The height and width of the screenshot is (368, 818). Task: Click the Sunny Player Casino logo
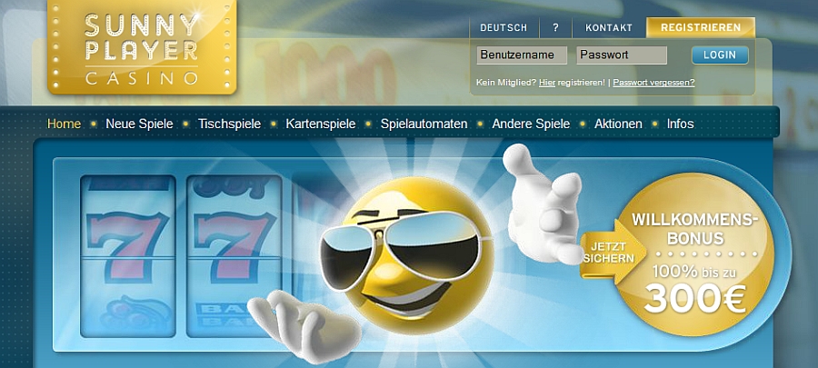click(142, 47)
